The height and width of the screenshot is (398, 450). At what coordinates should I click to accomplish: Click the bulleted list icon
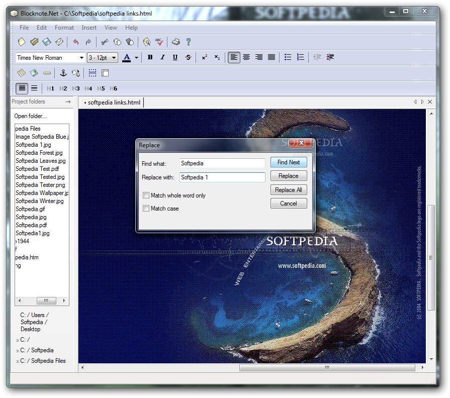[288, 57]
